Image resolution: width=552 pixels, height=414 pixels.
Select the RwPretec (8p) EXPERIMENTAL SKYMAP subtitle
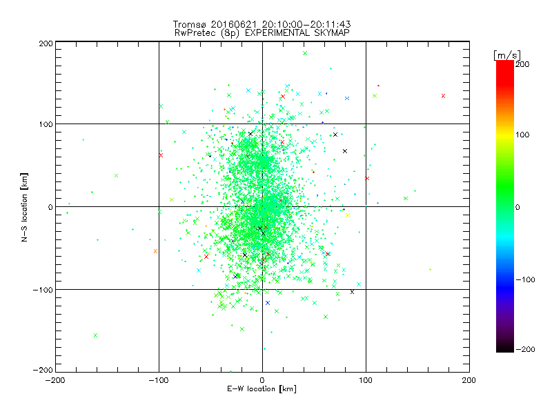pyautogui.click(x=262, y=32)
